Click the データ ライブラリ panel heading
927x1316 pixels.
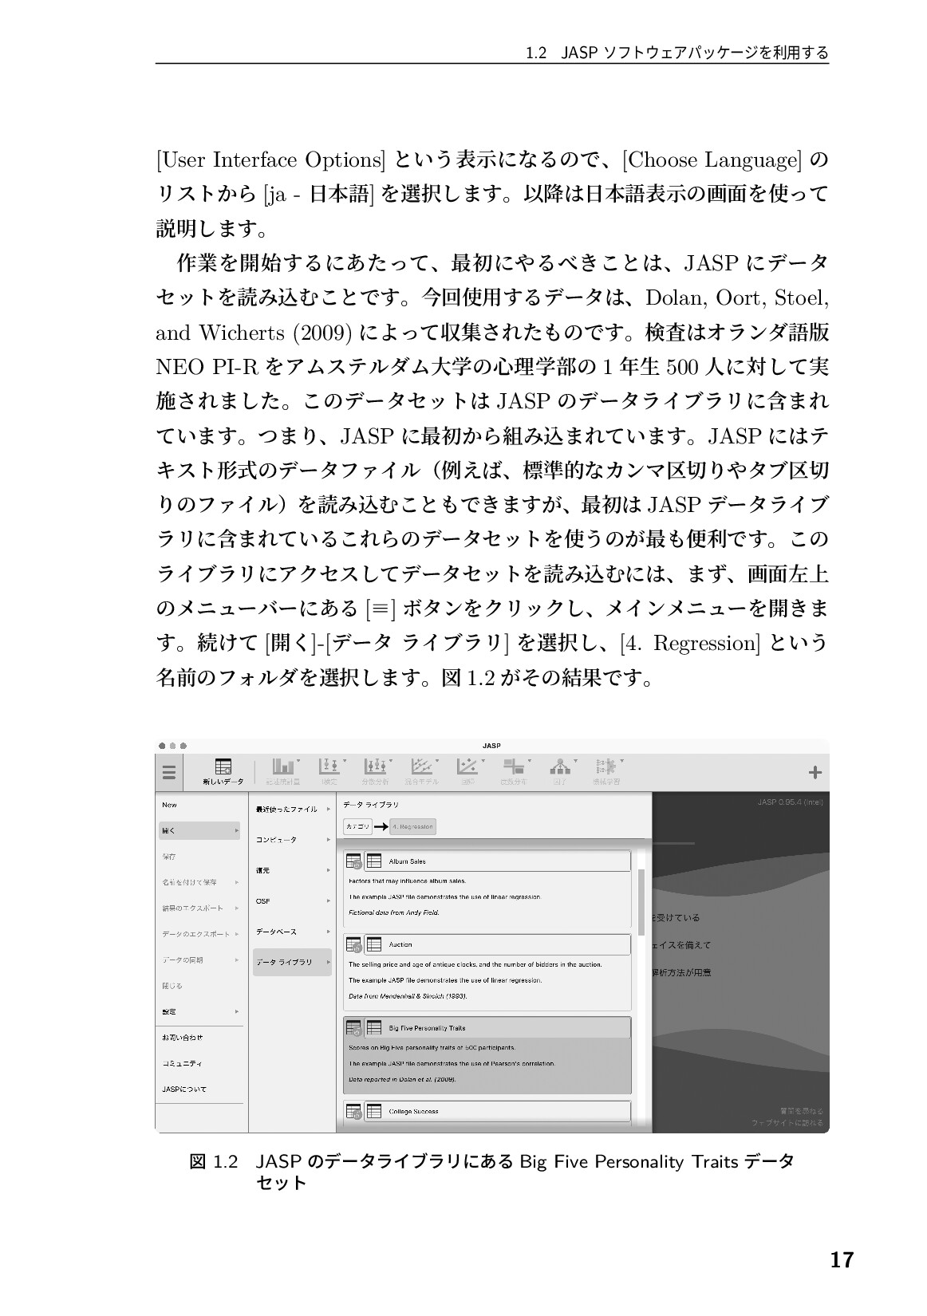coord(371,805)
